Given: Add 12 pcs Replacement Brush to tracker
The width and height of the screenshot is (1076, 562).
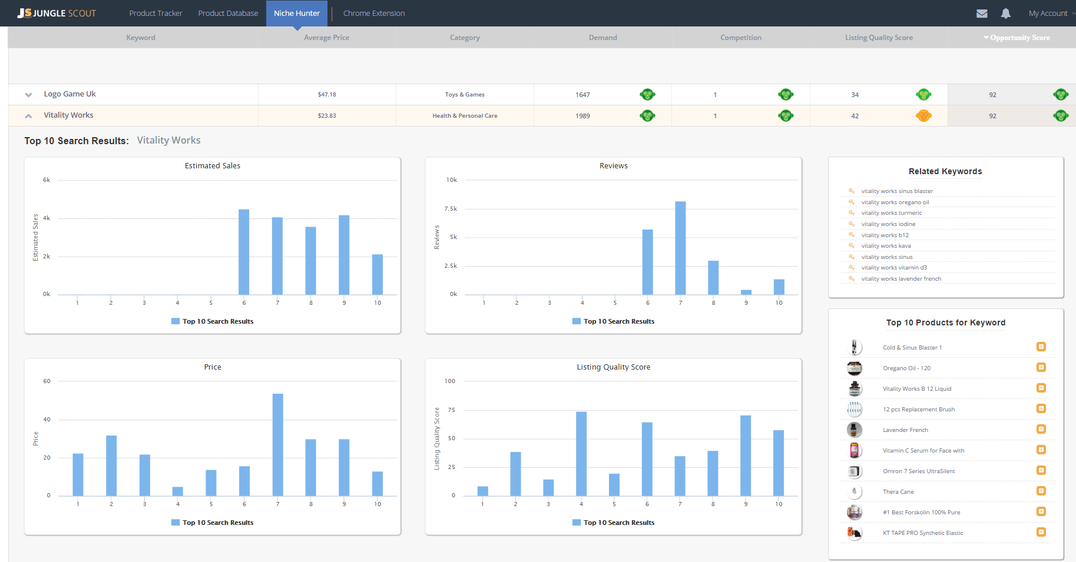Looking at the screenshot, I should click(1041, 408).
